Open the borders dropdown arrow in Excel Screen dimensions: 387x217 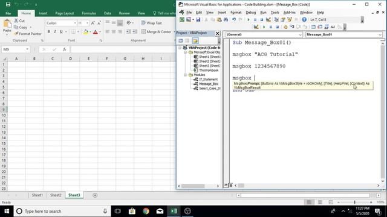[x=78, y=32]
